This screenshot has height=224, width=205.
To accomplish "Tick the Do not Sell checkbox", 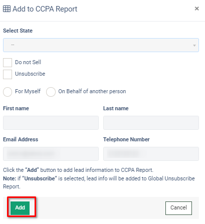I will click(8, 63).
